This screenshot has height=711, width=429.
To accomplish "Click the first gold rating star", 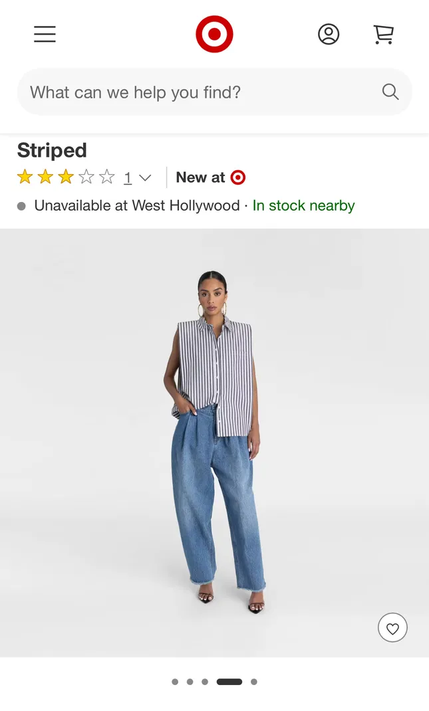I will point(25,177).
